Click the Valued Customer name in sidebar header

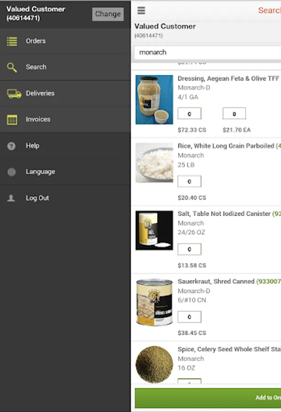(x=35, y=9)
